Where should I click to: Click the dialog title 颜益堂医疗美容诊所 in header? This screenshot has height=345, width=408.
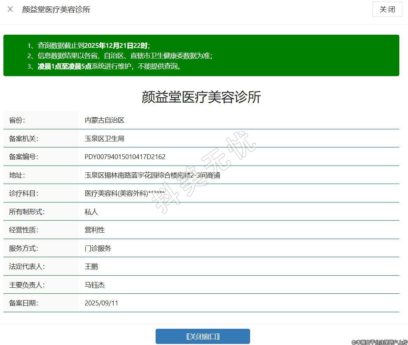point(56,9)
